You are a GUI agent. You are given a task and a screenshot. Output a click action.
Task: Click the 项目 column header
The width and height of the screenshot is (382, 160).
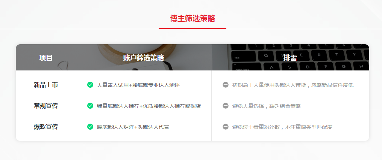46,58
